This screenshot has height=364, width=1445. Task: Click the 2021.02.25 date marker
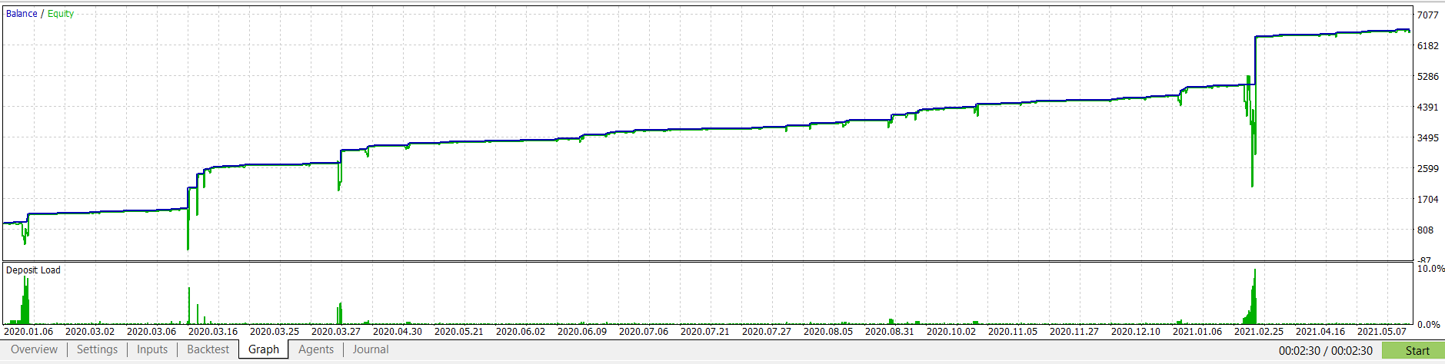pyautogui.click(x=1259, y=332)
